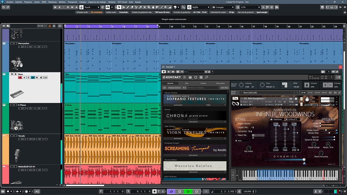The width and height of the screenshot is (347, 195).
Task: Click the green Play transport button
Action: (188, 191)
